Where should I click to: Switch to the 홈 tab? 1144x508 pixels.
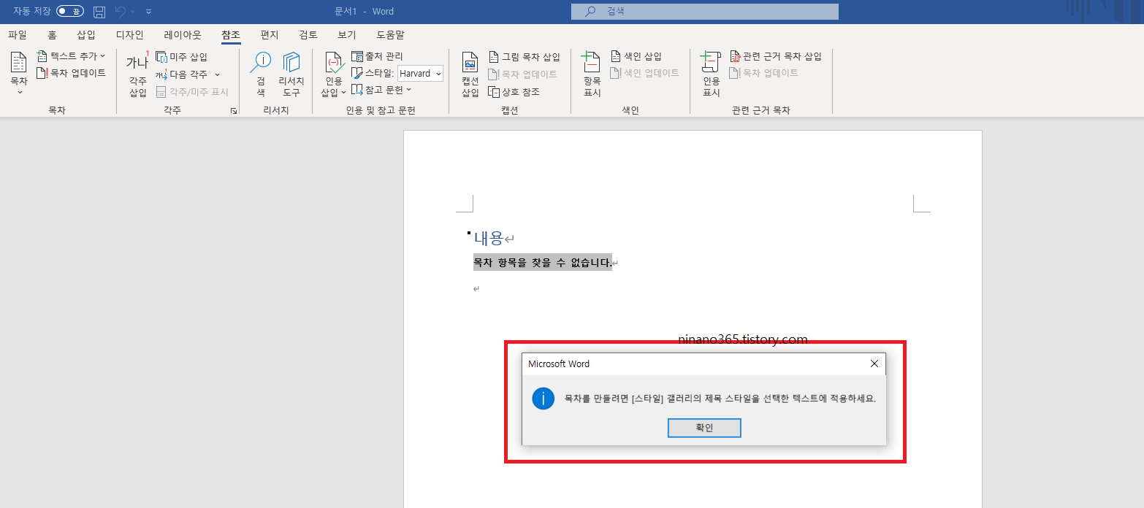point(52,34)
